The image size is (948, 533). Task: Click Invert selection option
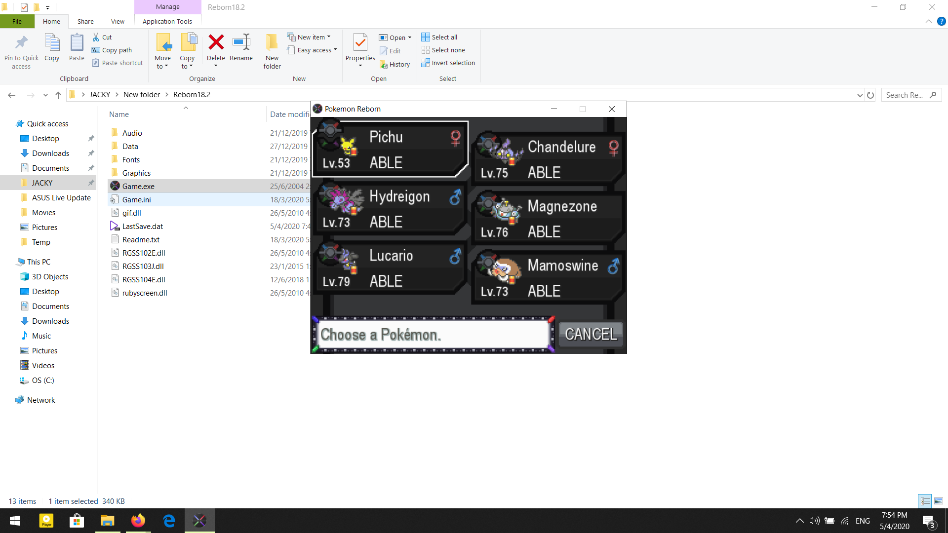pos(448,63)
